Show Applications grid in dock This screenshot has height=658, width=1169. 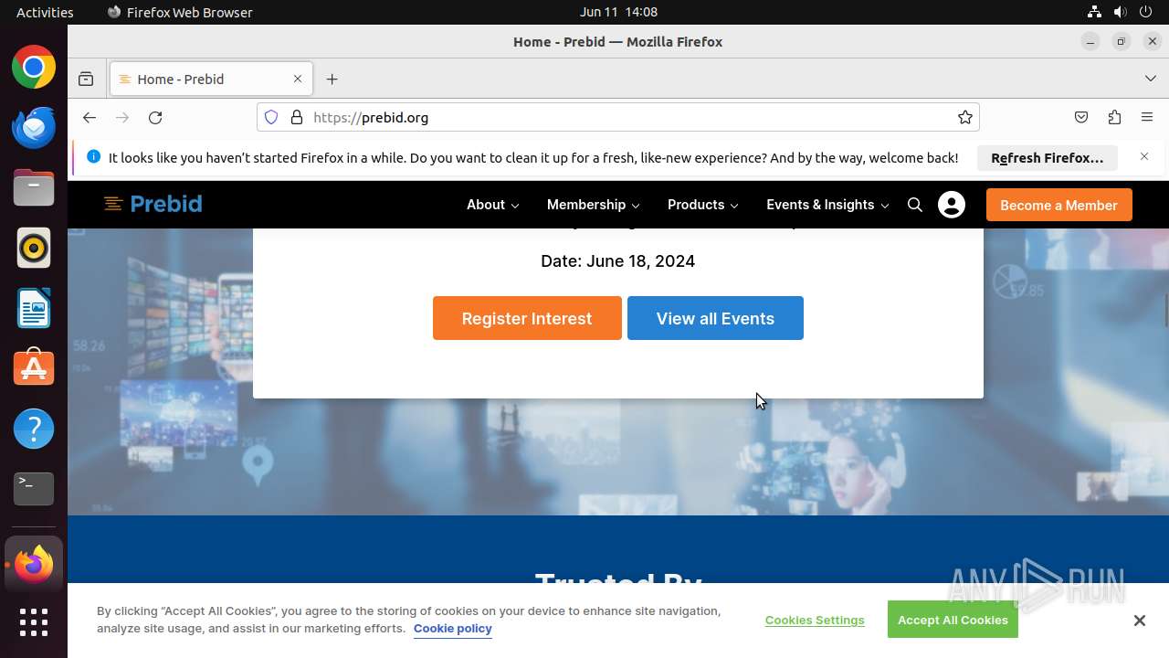coord(34,622)
